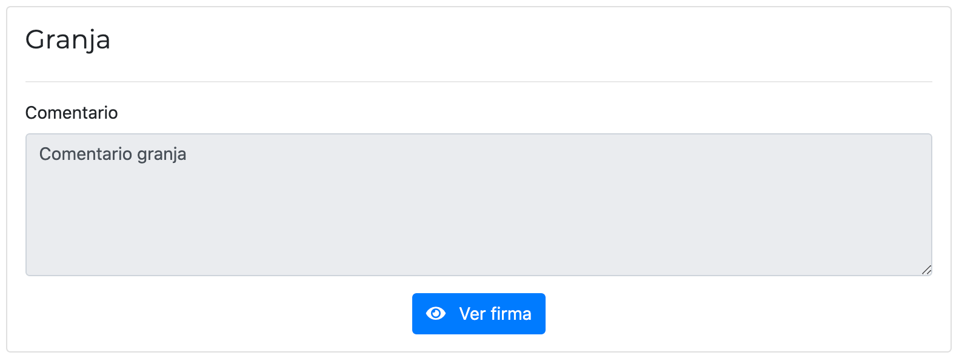This screenshot has height=361, width=959.
Task: Click the "Ver" text on the button
Action: point(472,314)
